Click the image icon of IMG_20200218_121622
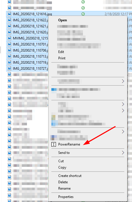Image resolution: width=132 pixels, height=202 pixels. point(9,20)
